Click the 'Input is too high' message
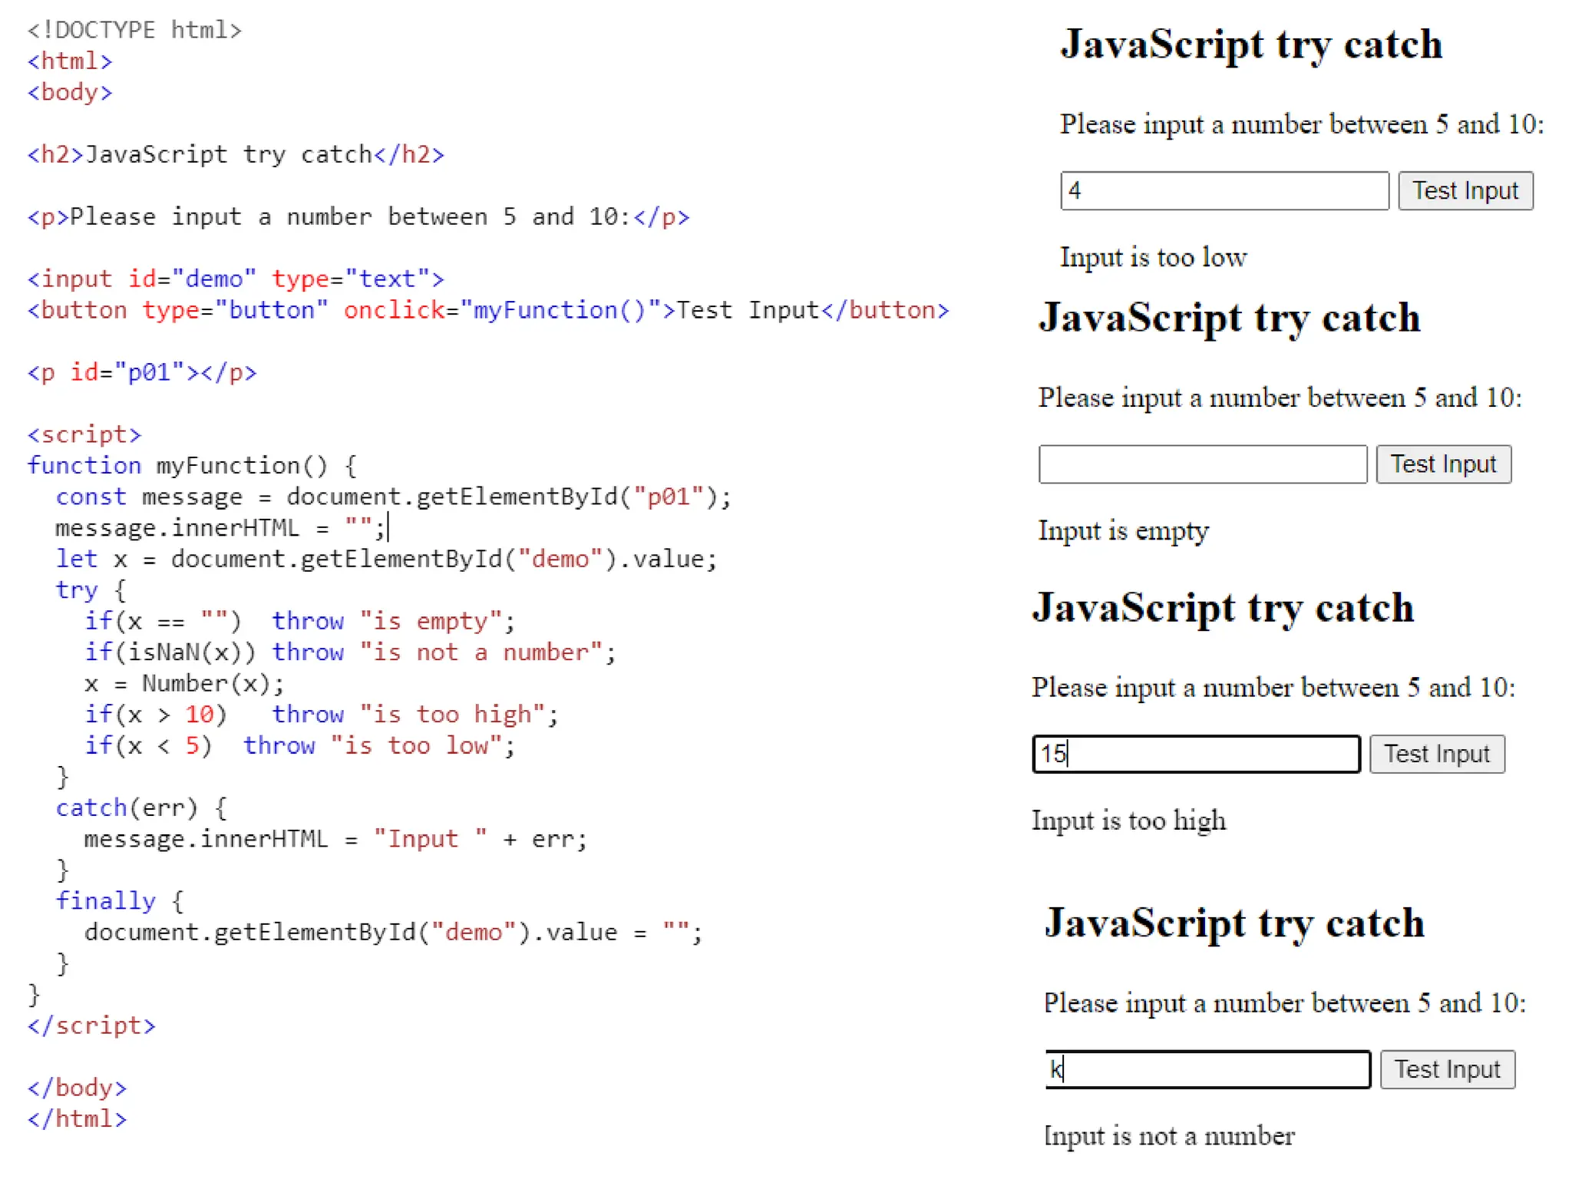Image resolution: width=1572 pixels, height=1179 pixels. tap(1128, 821)
